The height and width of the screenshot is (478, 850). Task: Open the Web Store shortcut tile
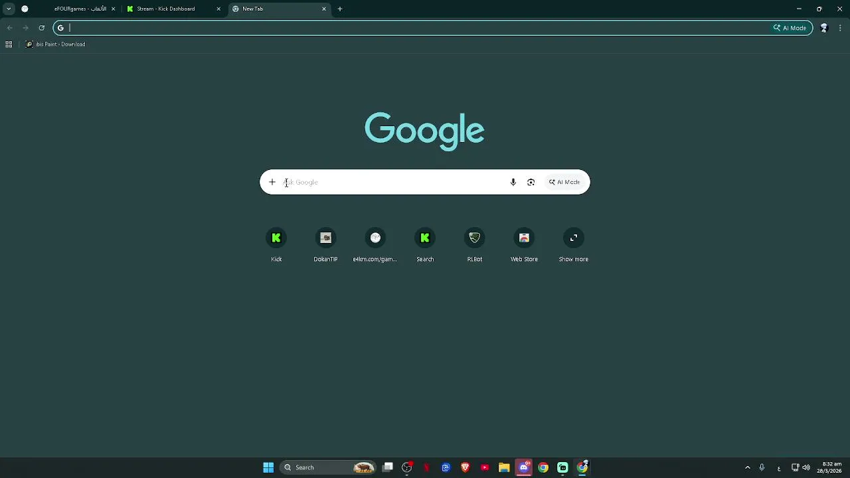524,245
